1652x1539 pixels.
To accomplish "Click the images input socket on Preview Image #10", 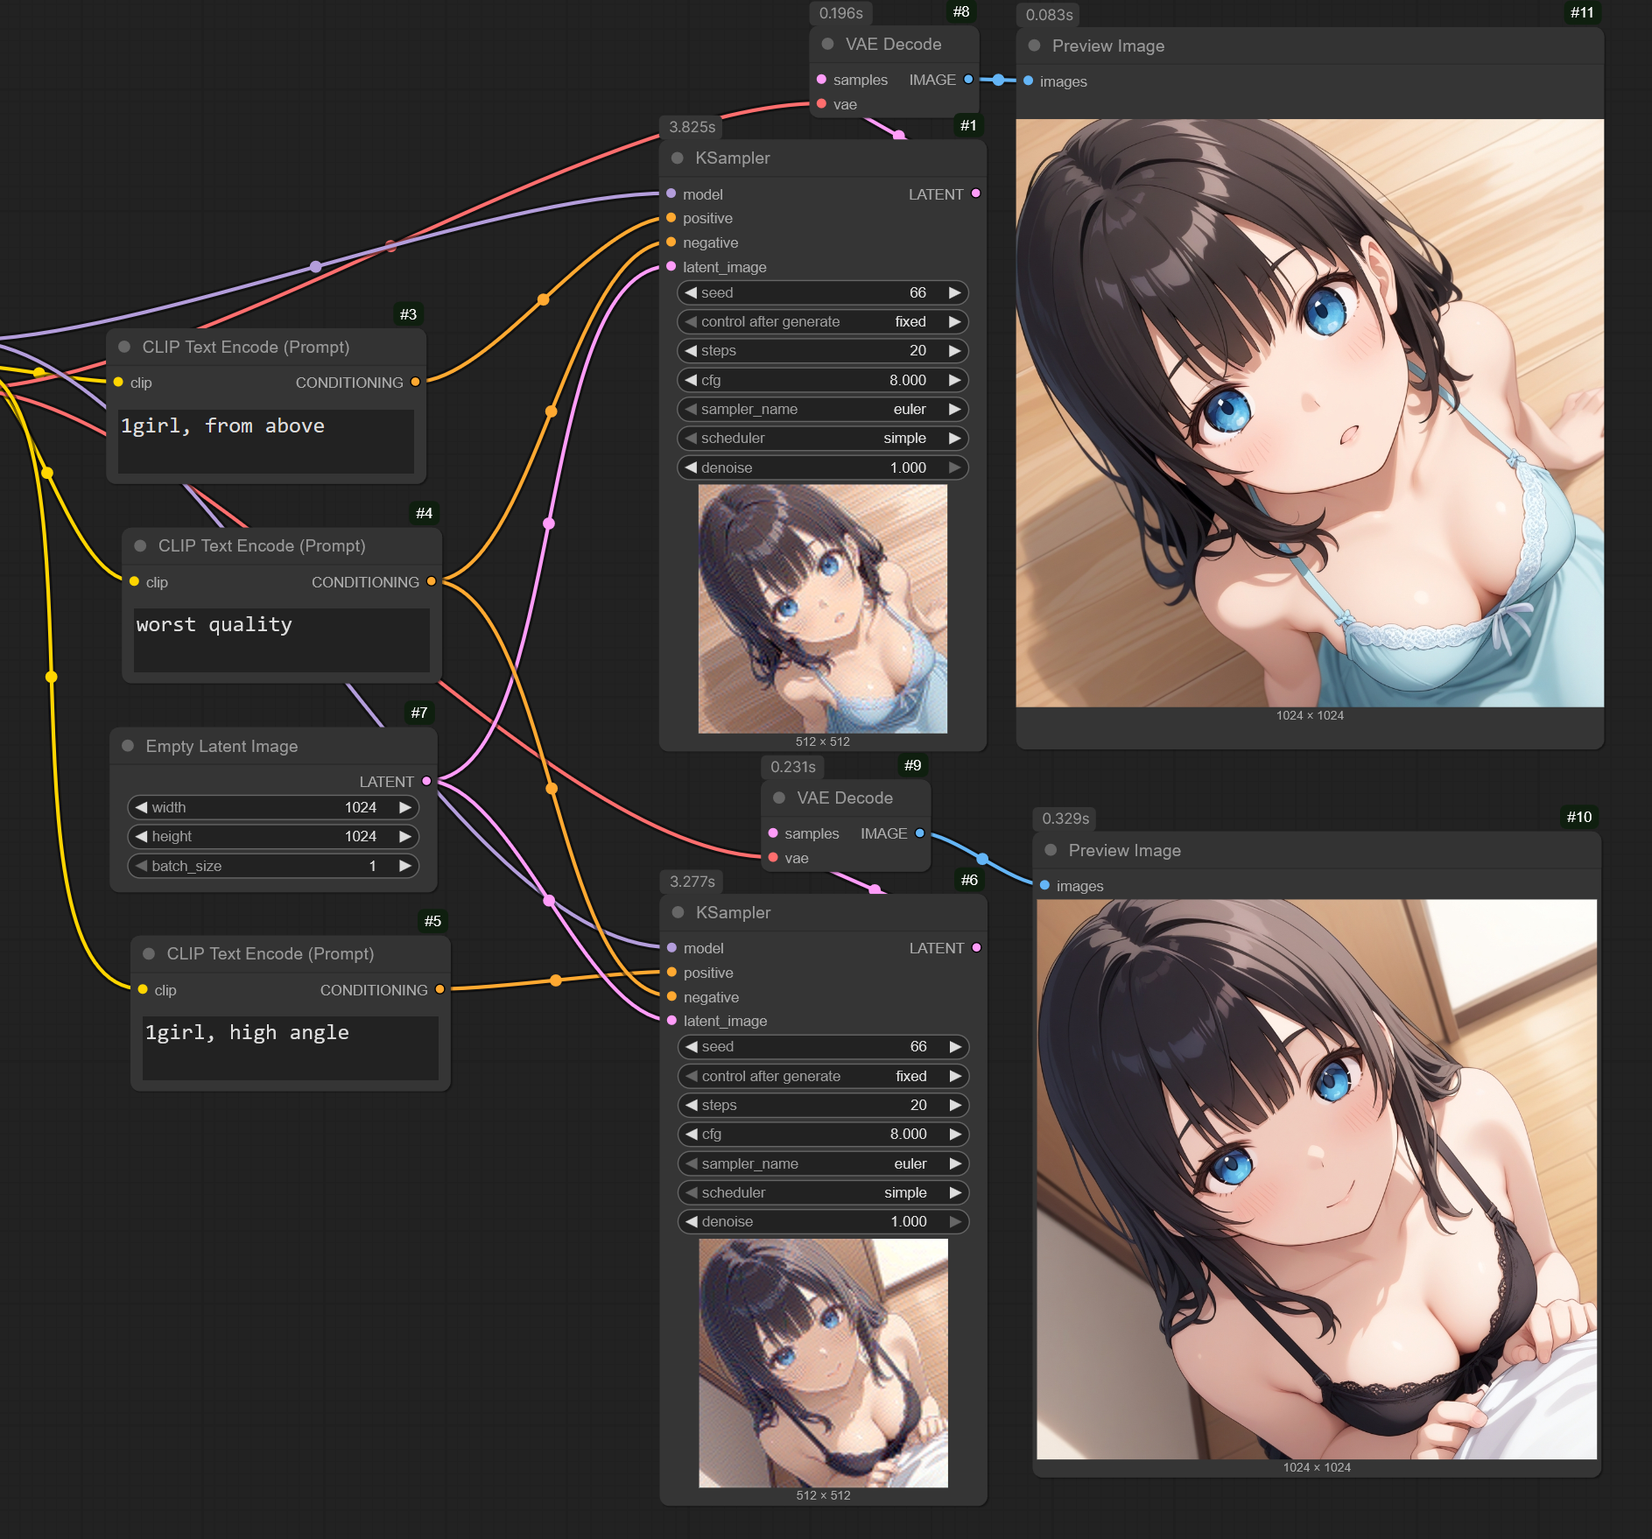I will tap(1044, 886).
